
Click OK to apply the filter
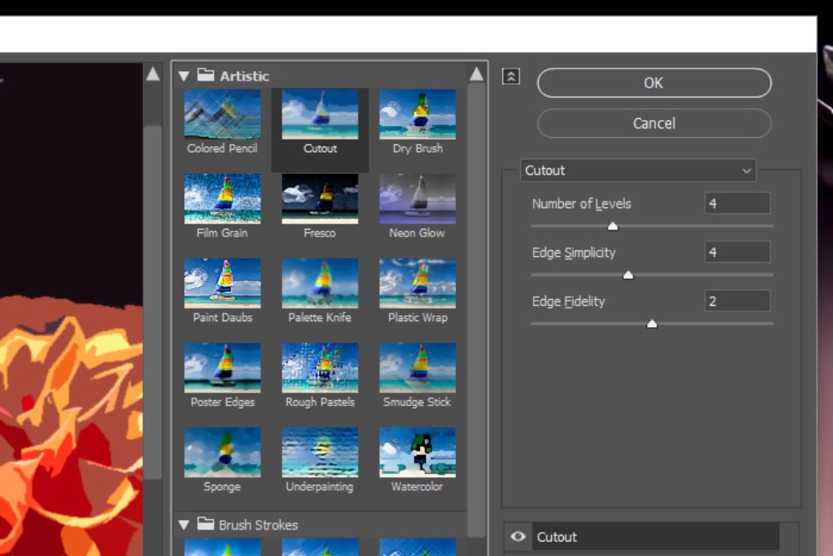click(654, 83)
